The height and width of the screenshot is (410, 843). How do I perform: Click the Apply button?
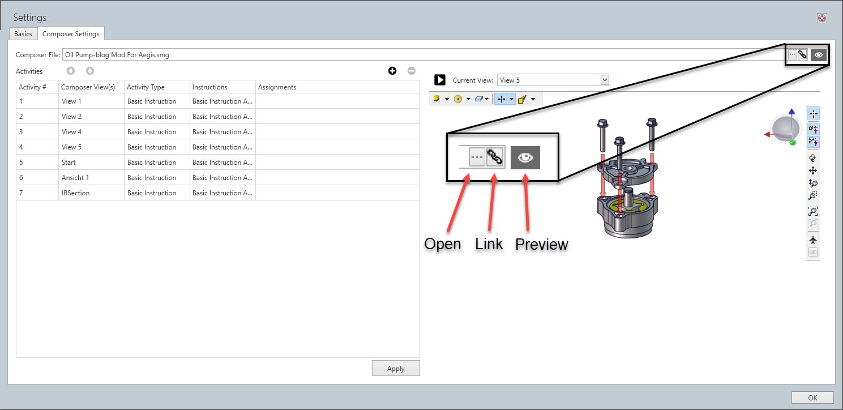[x=396, y=369]
